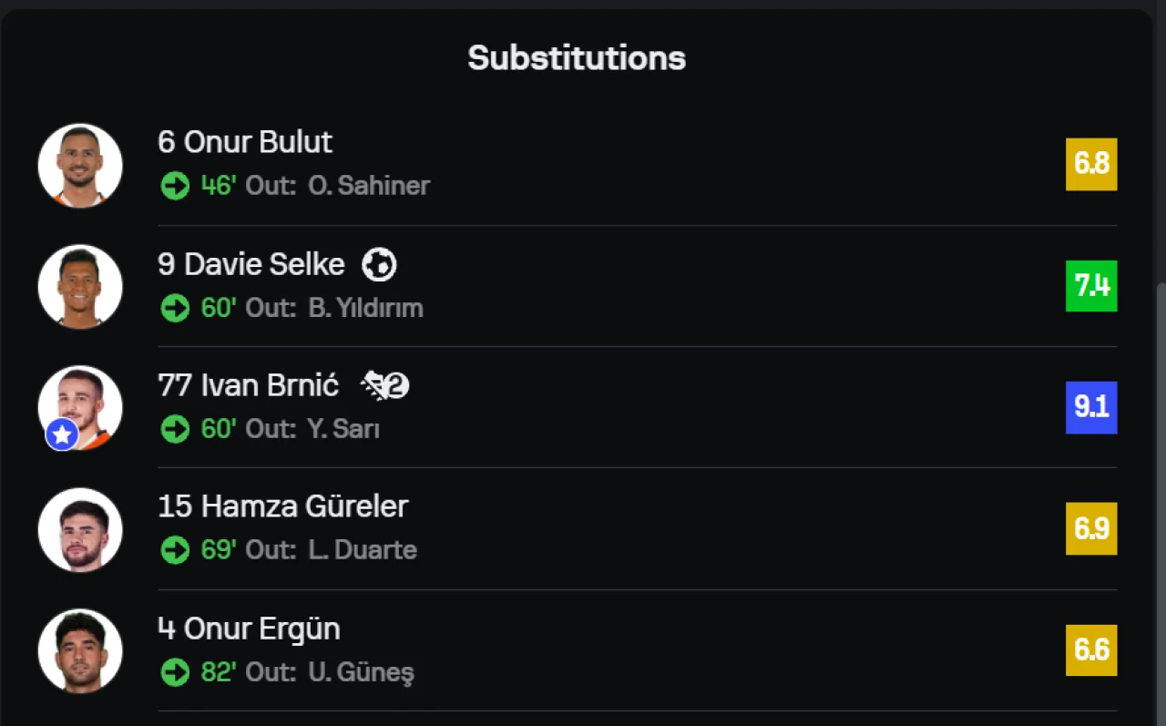
Task: Click the green substitution arrow at 46'
Action: point(175,186)
